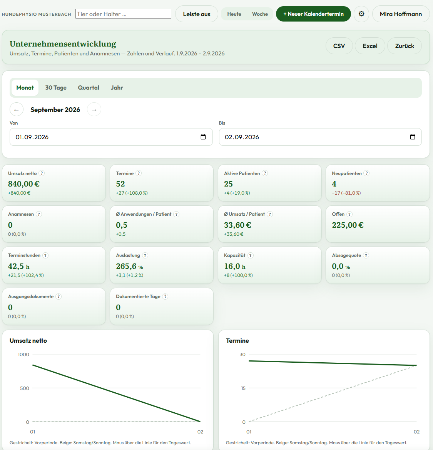Image resolution: width=433 pixels, height=450 pixels.
Task: Show help for Termine card
Action: tap(139, 173)
